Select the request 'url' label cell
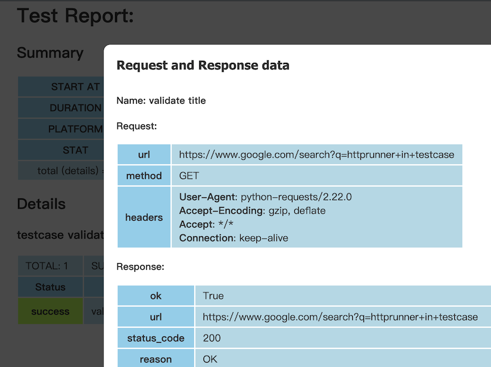Screen dimensions: 491x367 [144, 154]
